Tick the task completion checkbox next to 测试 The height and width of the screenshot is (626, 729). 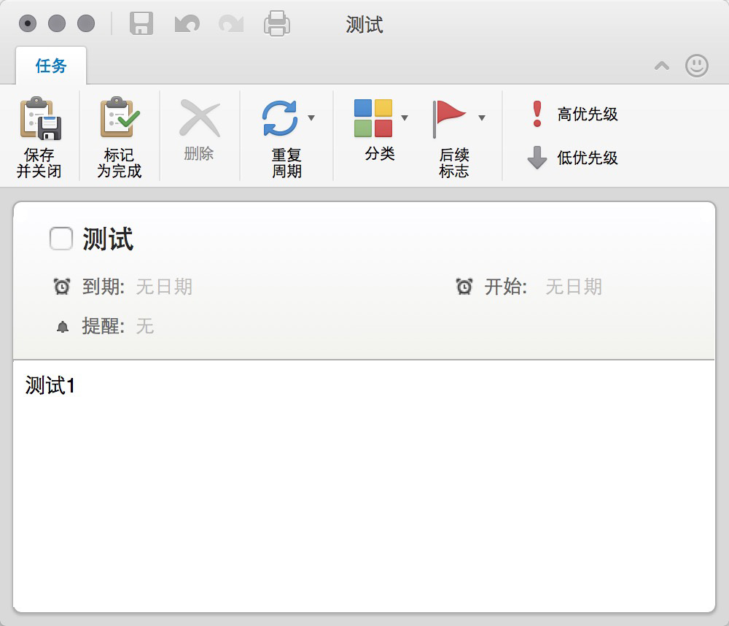tap(61, 239)
